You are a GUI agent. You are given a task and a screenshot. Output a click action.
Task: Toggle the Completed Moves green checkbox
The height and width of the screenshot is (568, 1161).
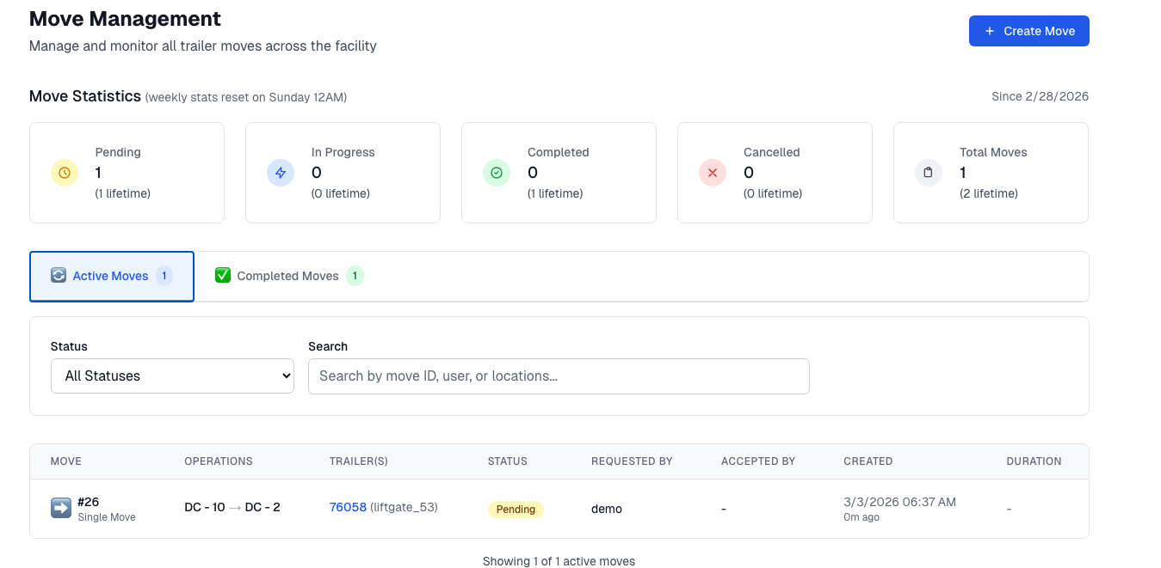(x=223, y=275)
